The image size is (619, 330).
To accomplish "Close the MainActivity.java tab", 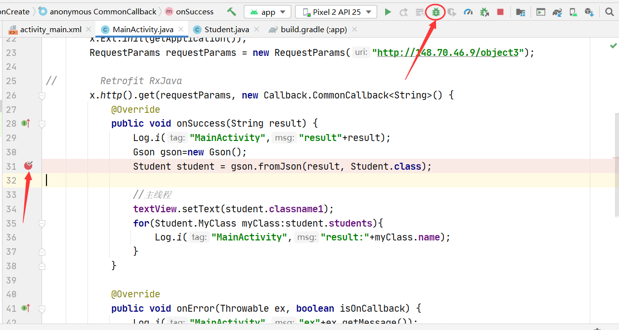I will pos(181,30).
